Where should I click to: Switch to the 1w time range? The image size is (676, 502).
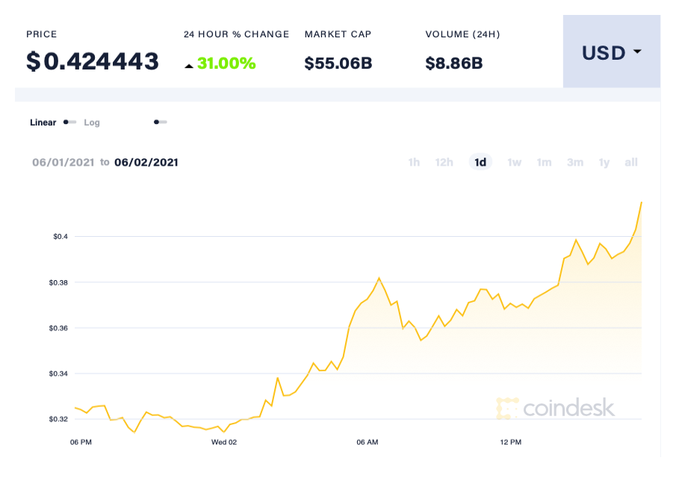coord(514,162)
